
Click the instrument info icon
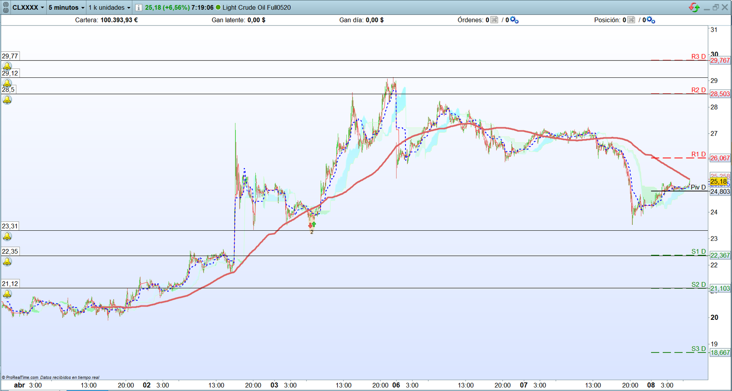point(138,7)
